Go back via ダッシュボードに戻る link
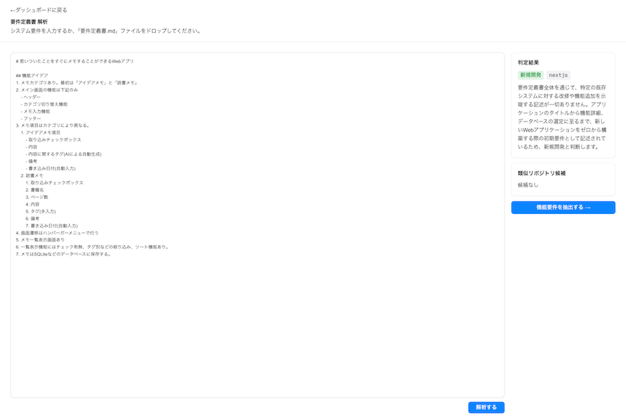The height and width of the screenshot is (417, 626). click(x=38, y=10)
